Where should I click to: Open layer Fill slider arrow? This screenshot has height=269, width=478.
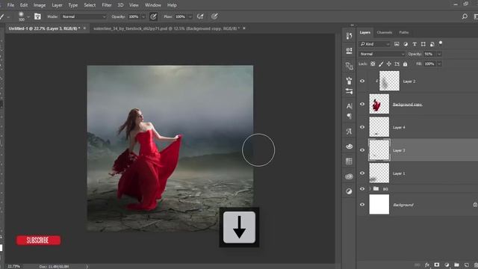[439, 64]
